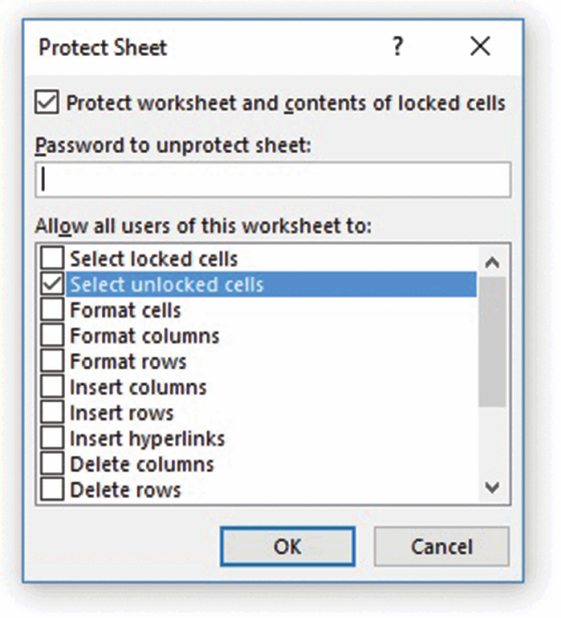Allow Insert columns via its checkbox

pos(52,388)
